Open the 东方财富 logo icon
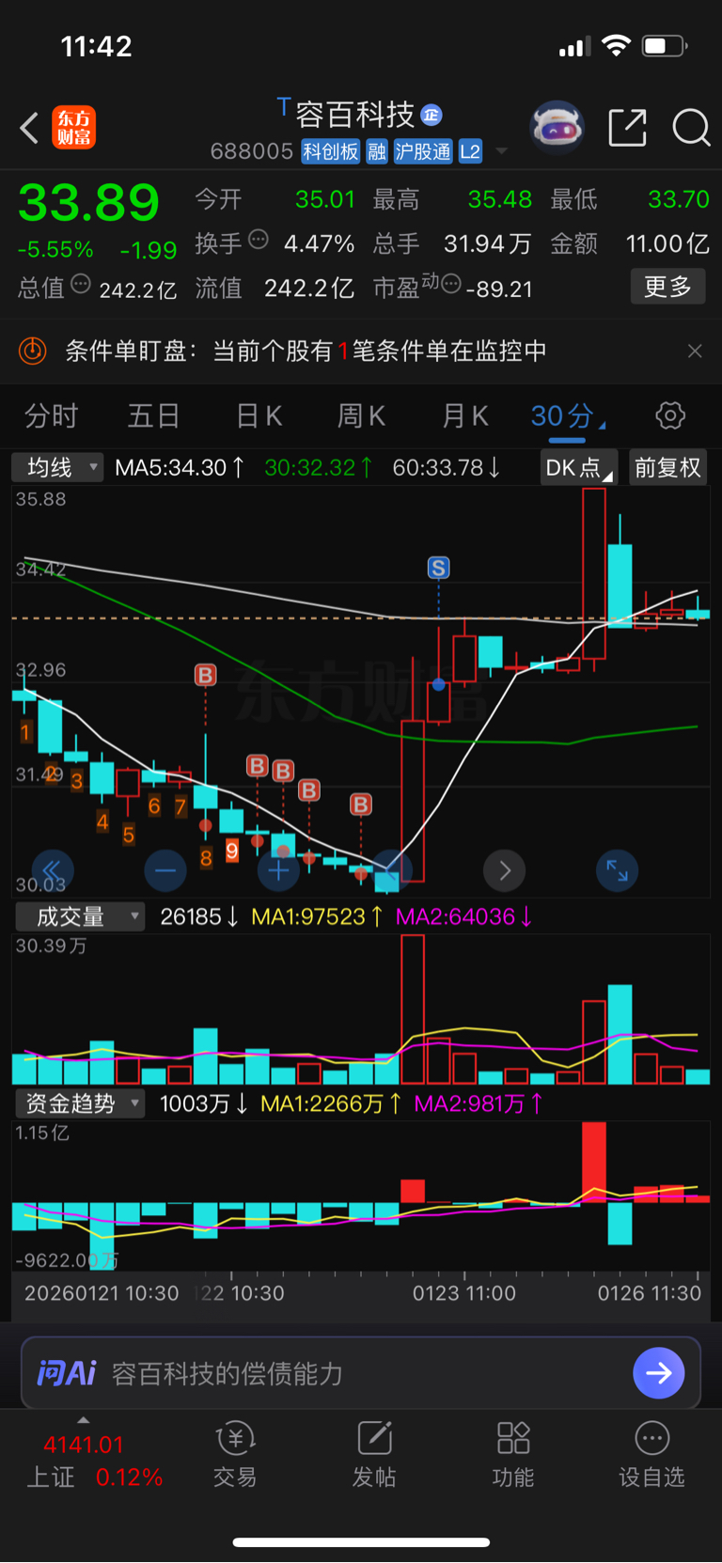Viewport: 722px width, 1563px height. pyautogui.click(x=74, y=127)
